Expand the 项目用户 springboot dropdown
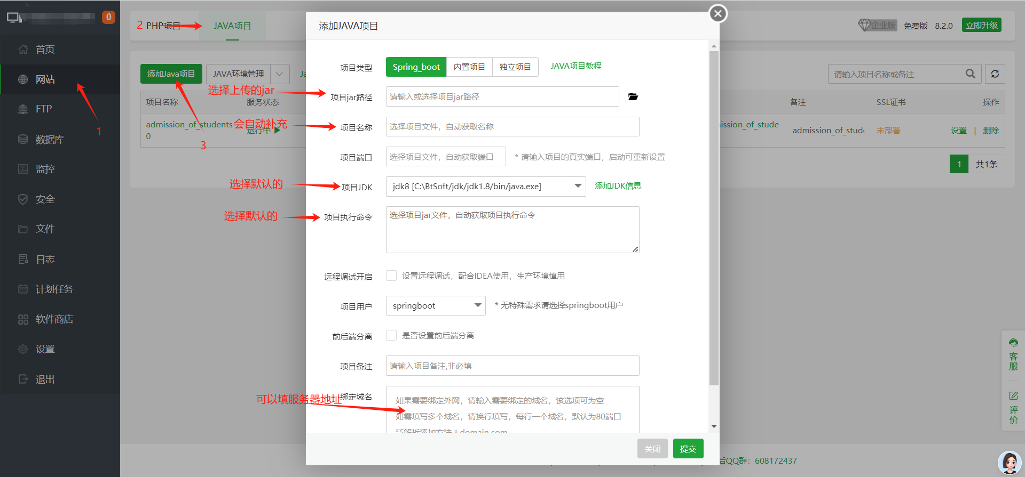Viewport: 1025px width, 477px height. tap(435, 306)
